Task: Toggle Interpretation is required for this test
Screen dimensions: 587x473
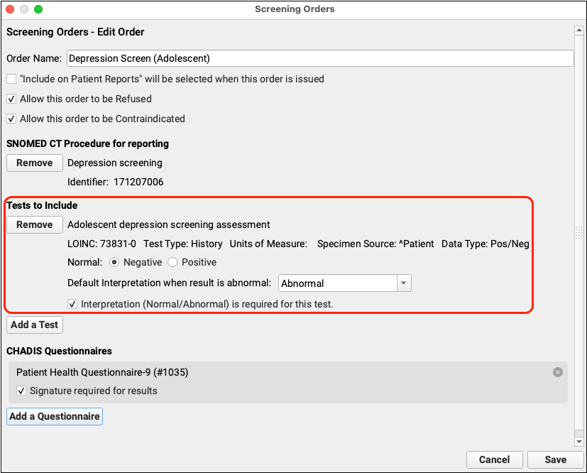Action: coord(72,304)
